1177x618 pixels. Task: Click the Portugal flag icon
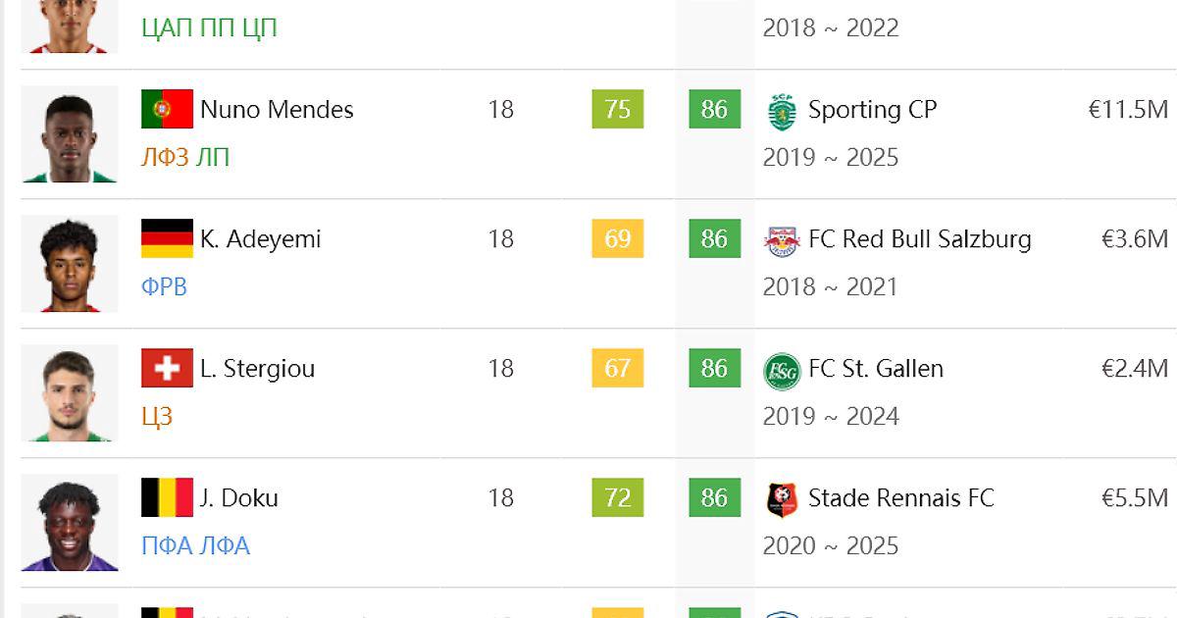167,109
